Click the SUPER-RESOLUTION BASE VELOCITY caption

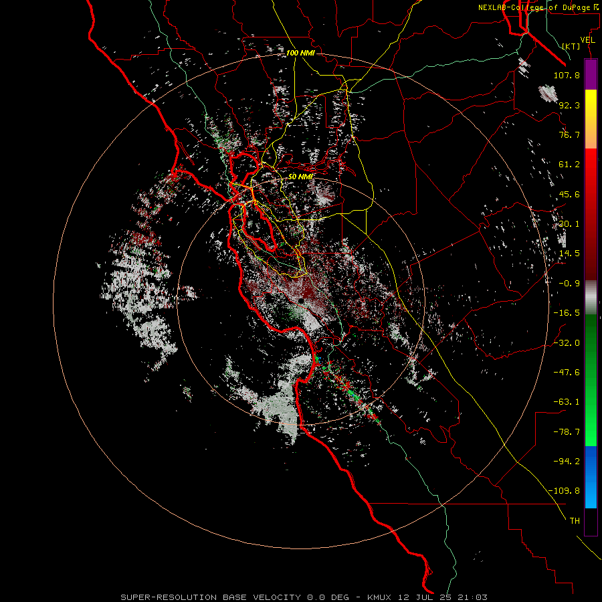(x=211, y=597)
